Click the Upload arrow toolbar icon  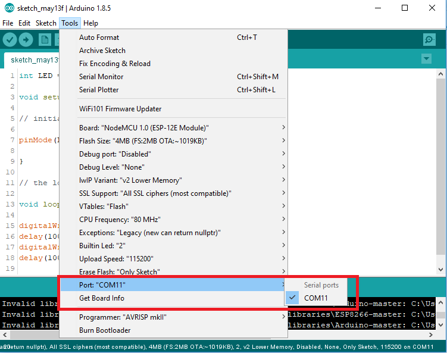tap(26, 40)
